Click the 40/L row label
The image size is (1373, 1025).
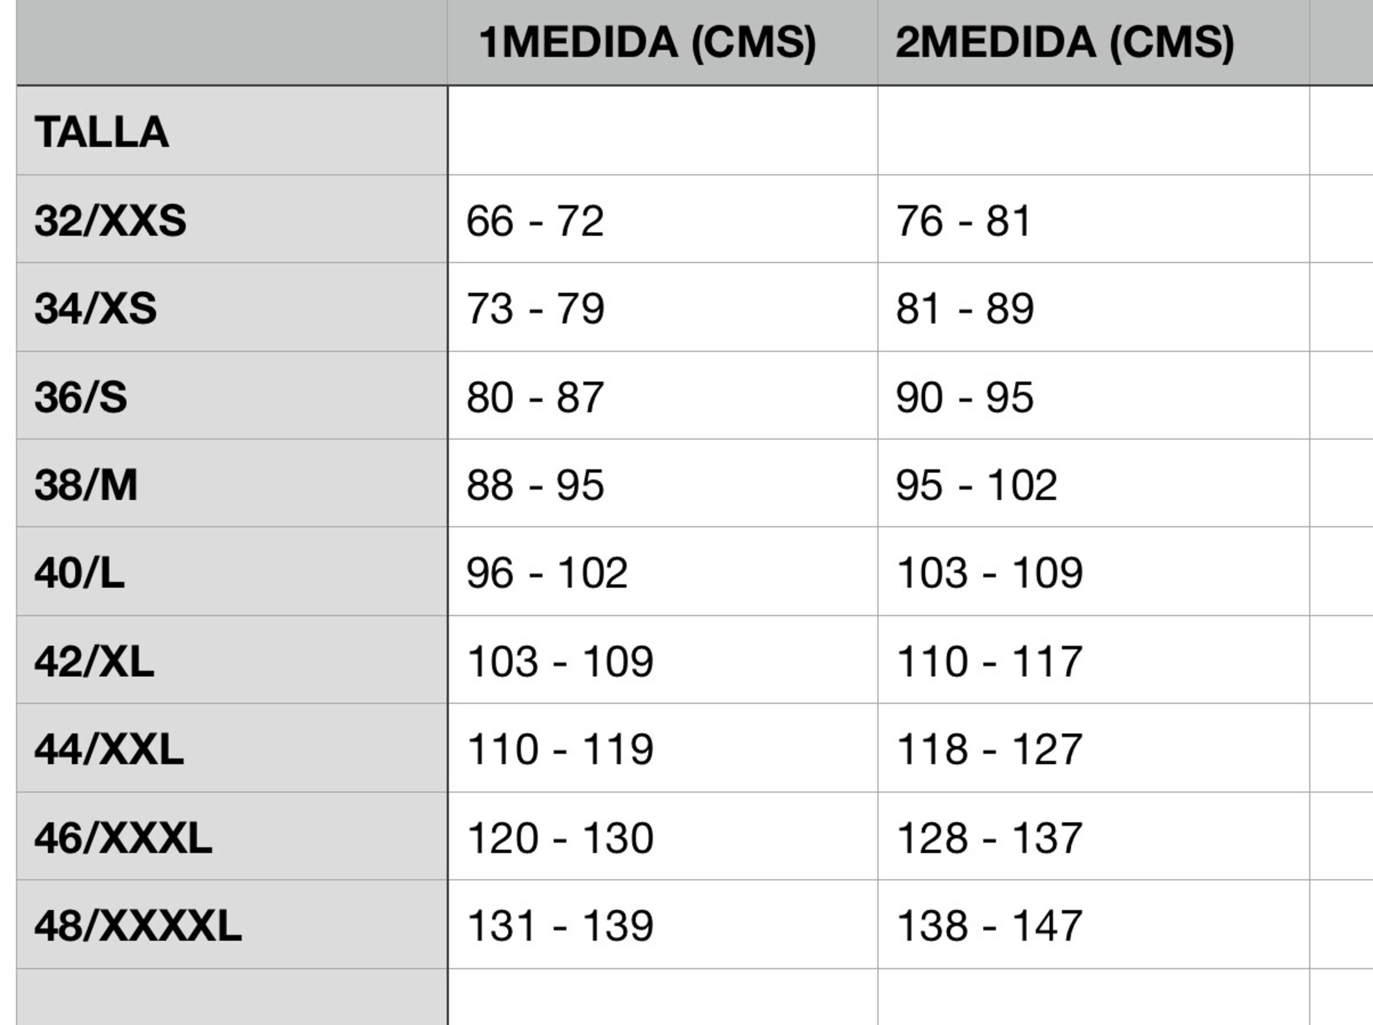point(232,571)
